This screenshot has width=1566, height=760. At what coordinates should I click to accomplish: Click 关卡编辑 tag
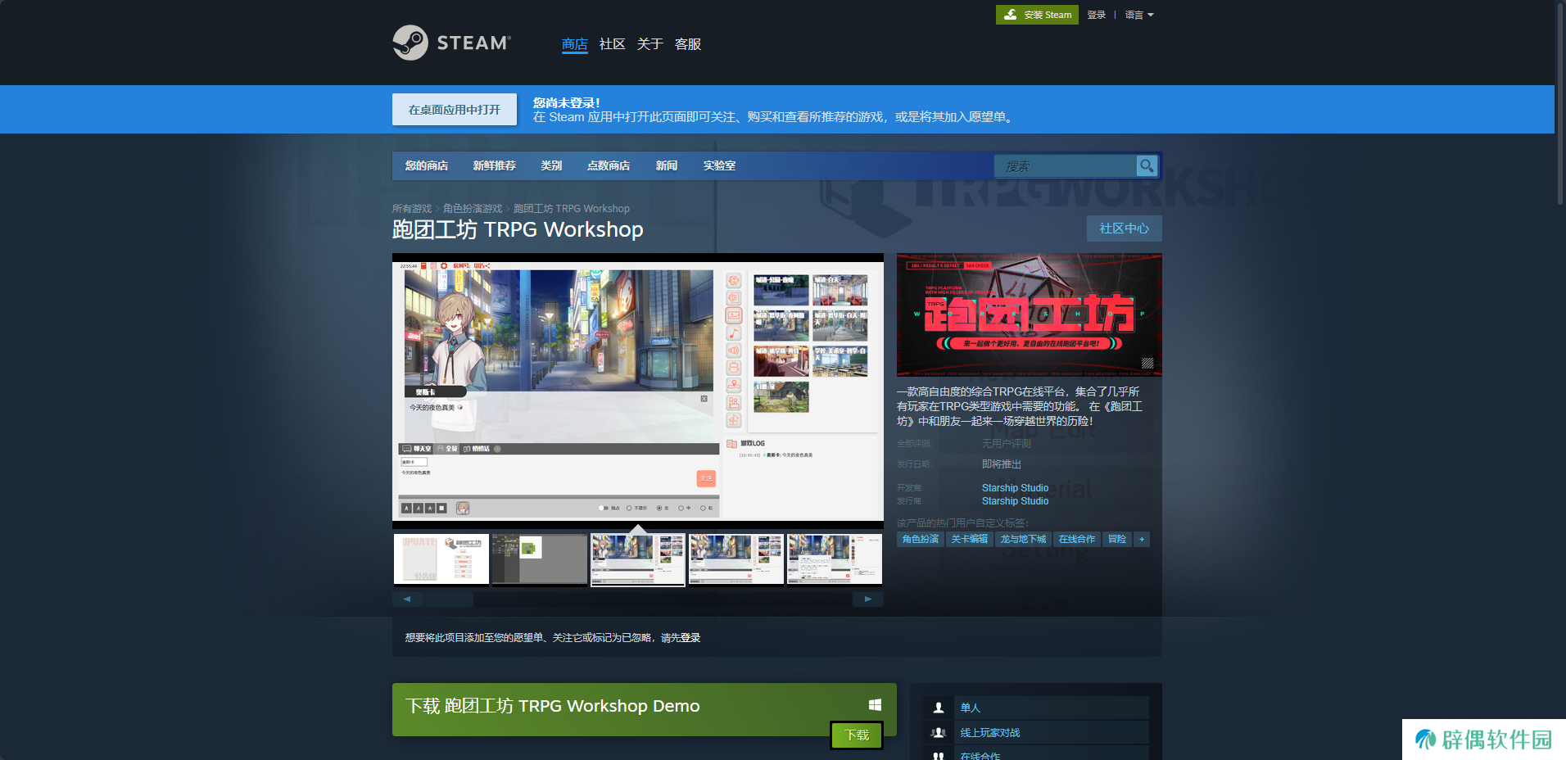(970, 539)
